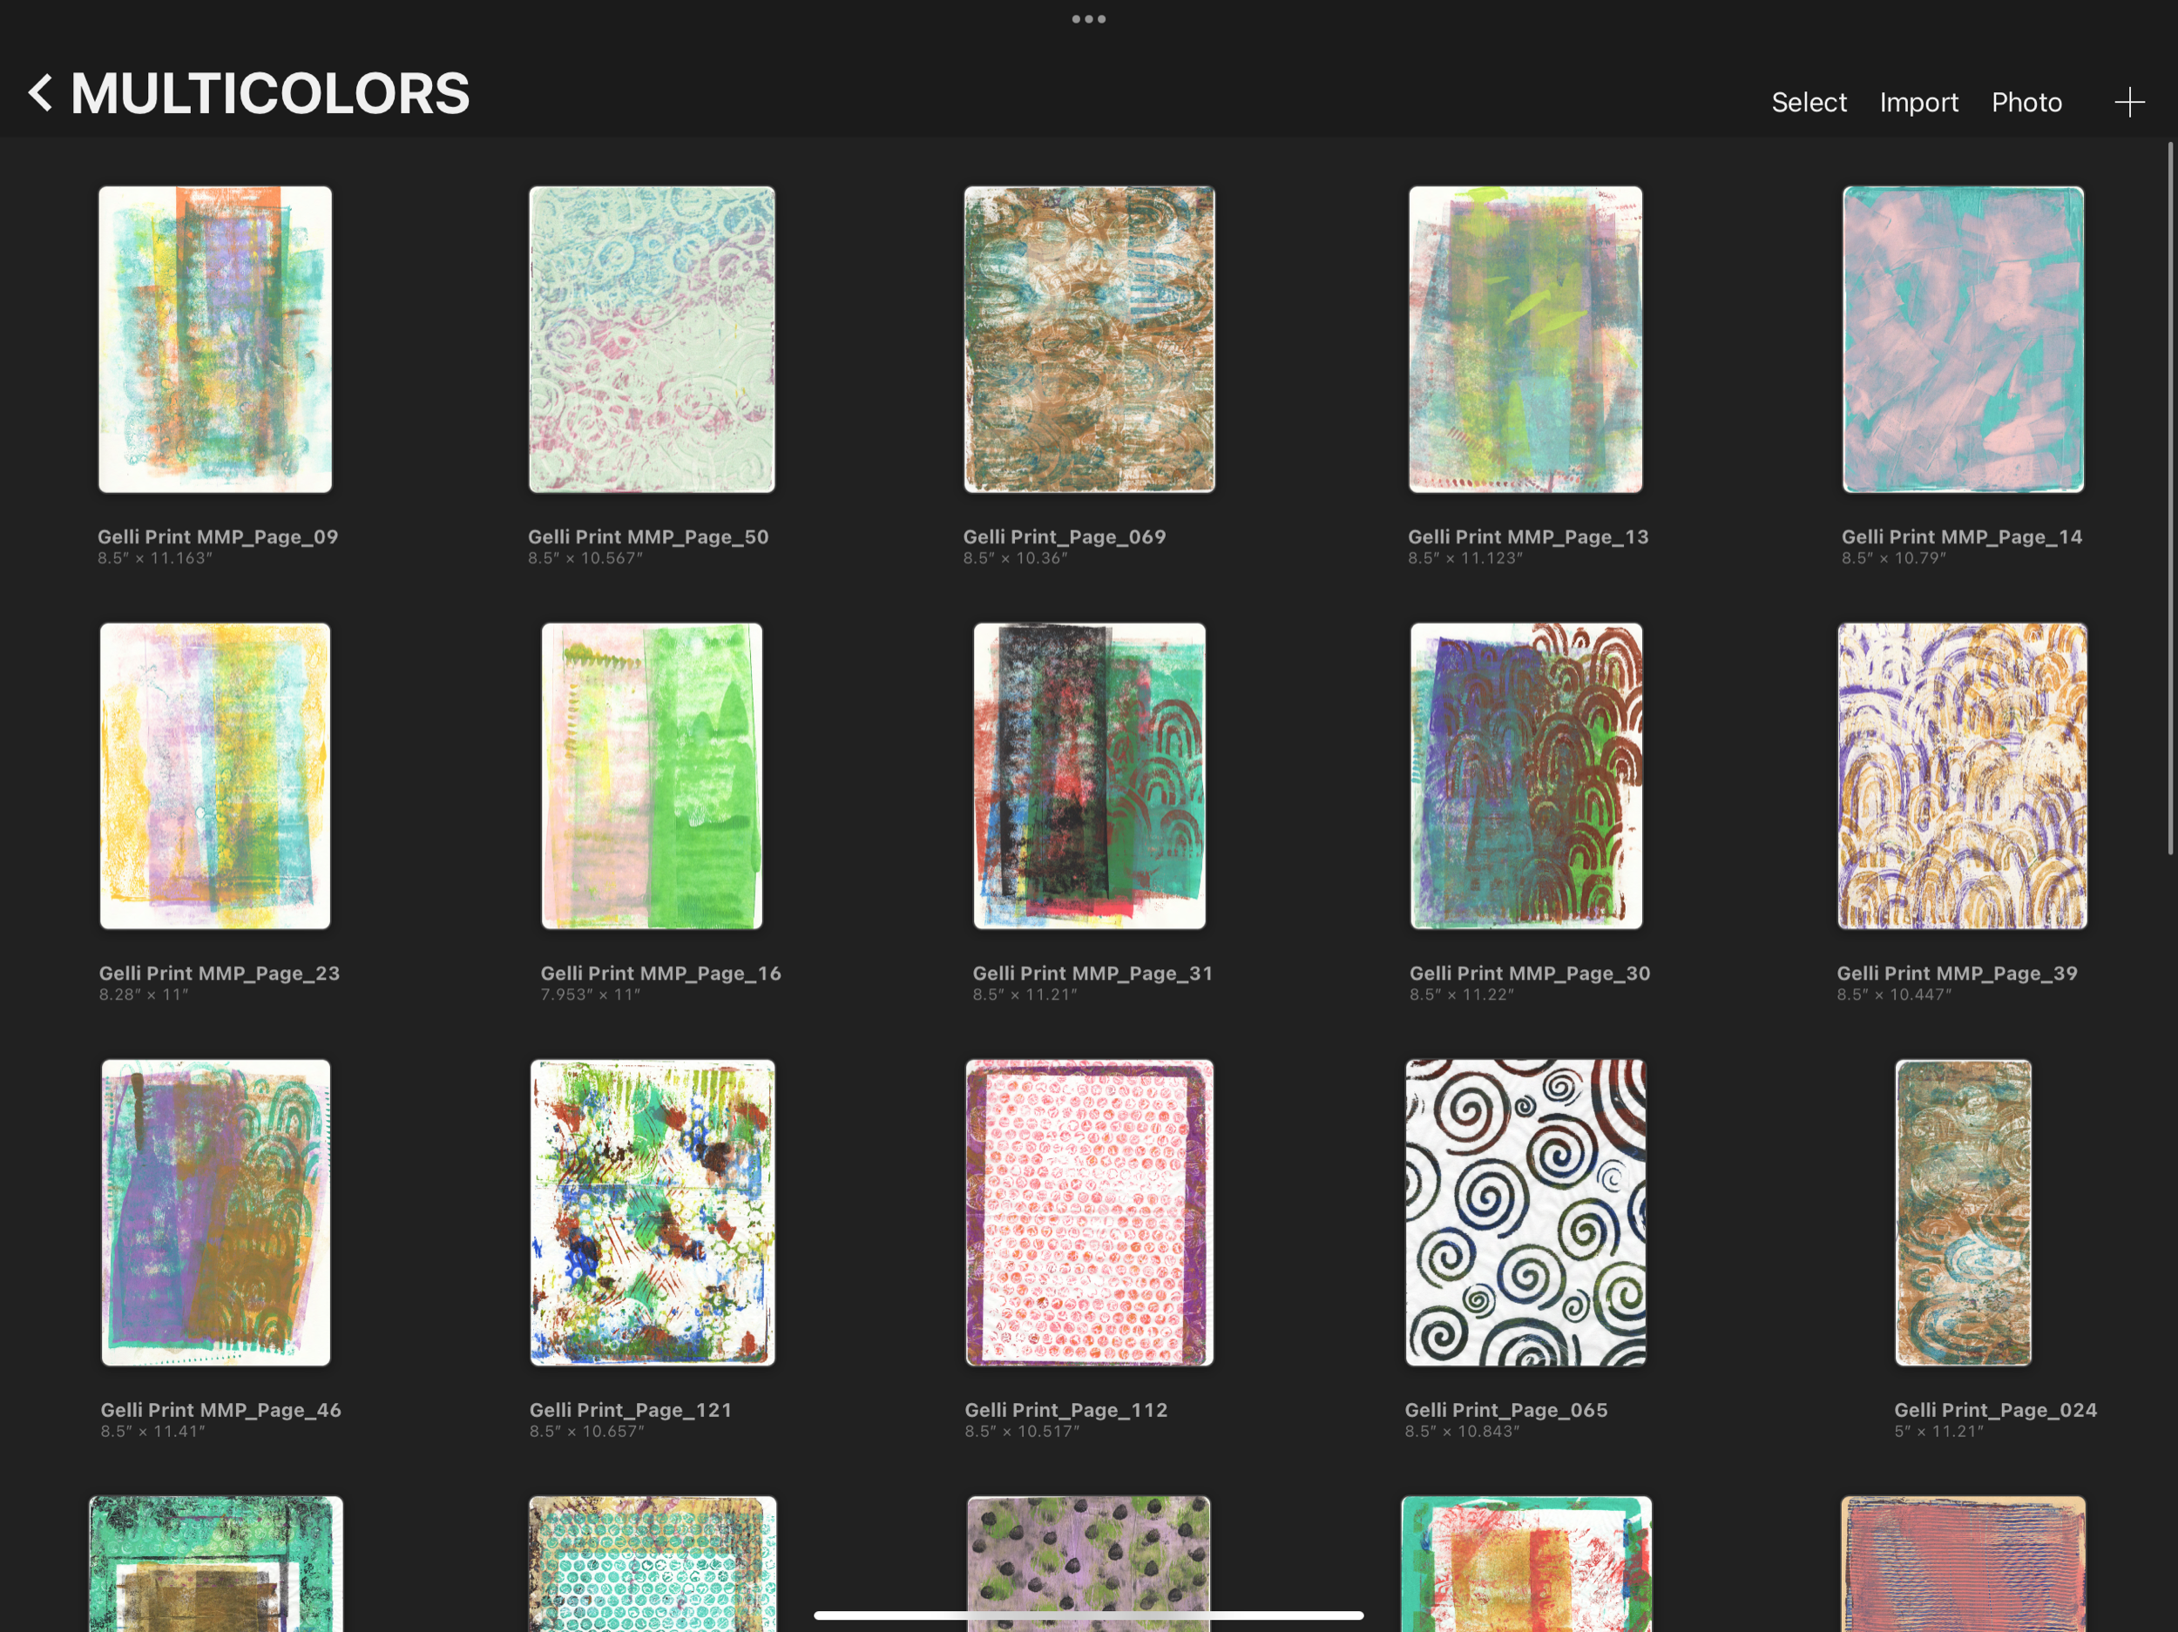Create new canvas with plus icon
This screenshot has height=1632, width=2178.
click(2128, 103)
